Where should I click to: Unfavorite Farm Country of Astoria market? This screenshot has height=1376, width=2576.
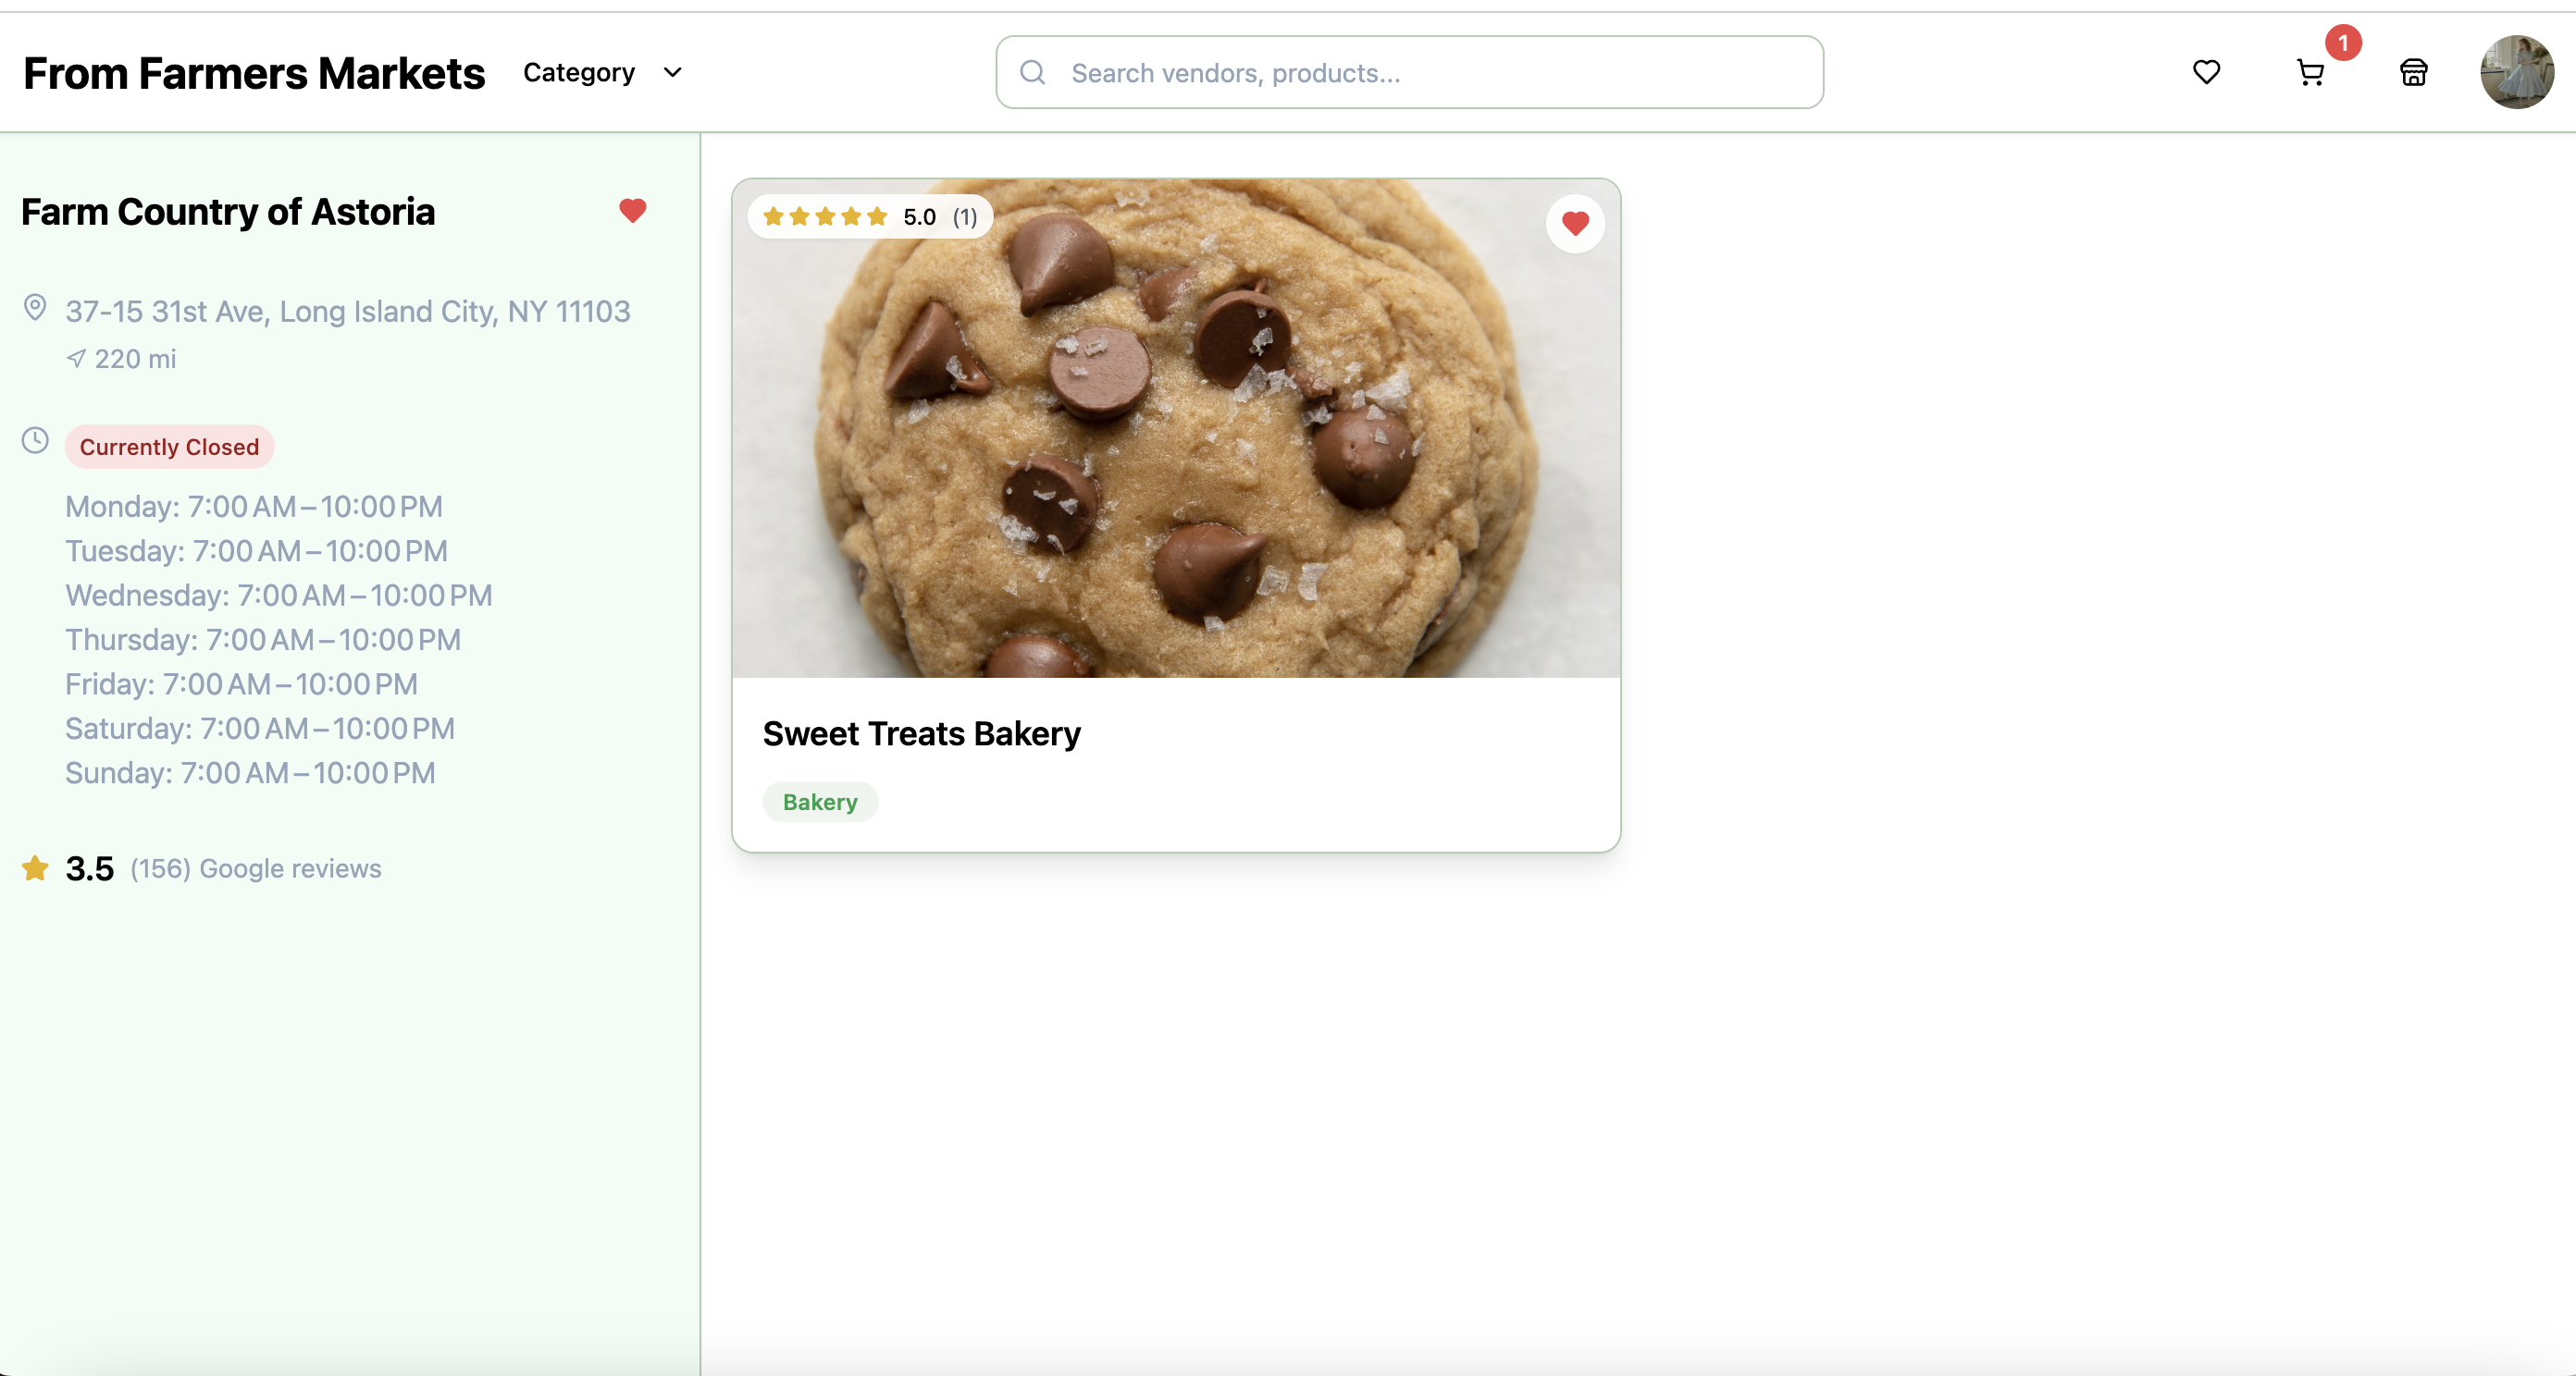632,211
